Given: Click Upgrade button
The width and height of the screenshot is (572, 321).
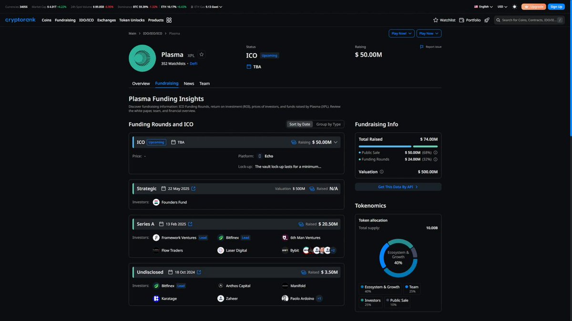Looking at the screenshot, I should 534,7.
